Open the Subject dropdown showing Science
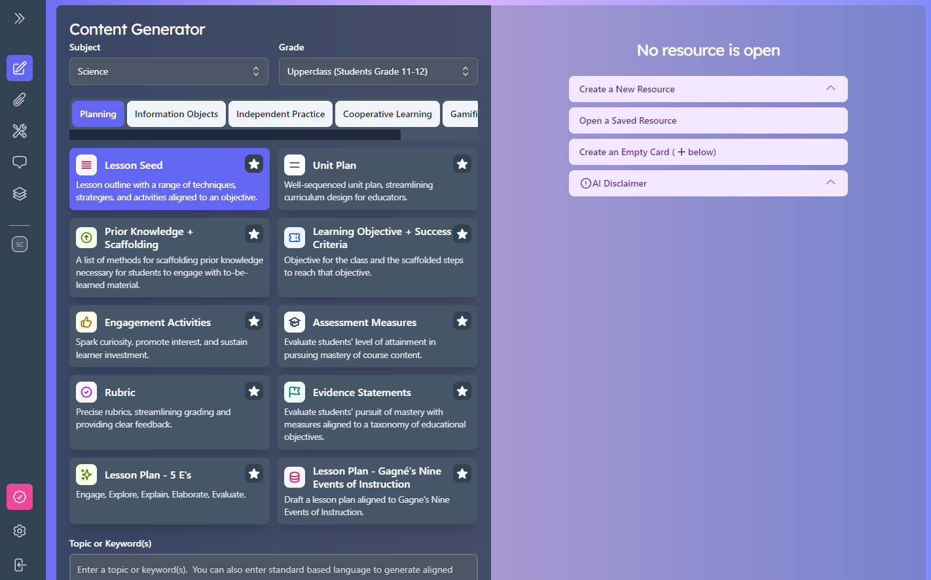This screenshot has height=580, width=931. click(x=169, y=71)
